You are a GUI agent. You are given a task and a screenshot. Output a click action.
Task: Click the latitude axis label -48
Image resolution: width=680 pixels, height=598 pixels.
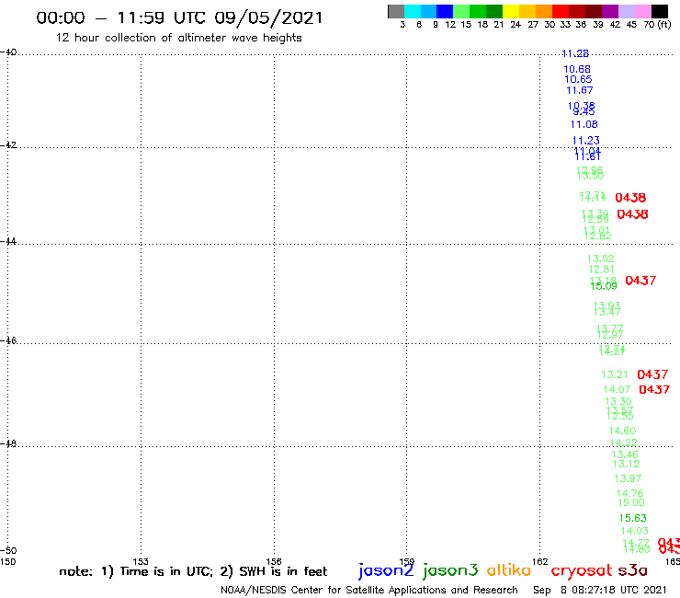point(8,443)
